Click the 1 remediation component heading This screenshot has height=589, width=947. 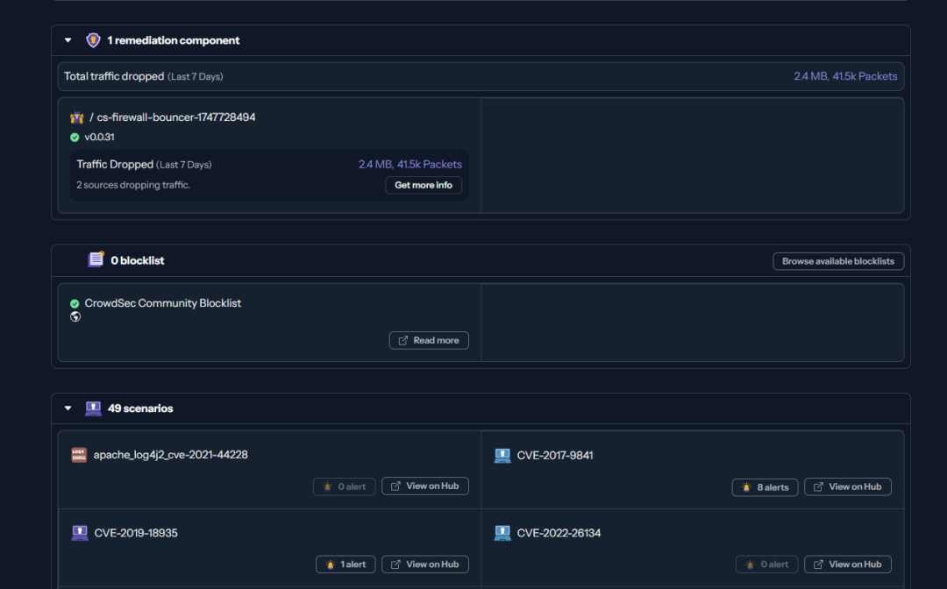point(174,40)
